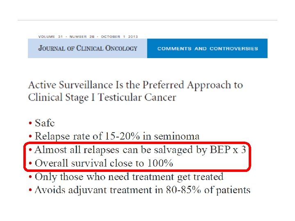
Task: Click the 'BEP x 3' text
Action: click(228, 150)
